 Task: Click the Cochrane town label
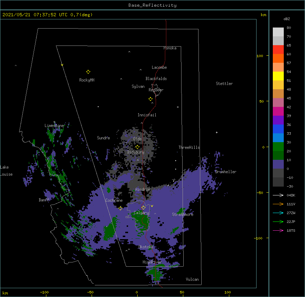tap(114, 200)
